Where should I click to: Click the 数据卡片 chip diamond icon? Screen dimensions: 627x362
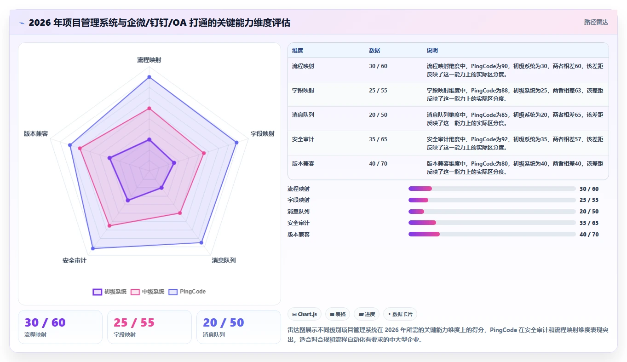[389, 314]
